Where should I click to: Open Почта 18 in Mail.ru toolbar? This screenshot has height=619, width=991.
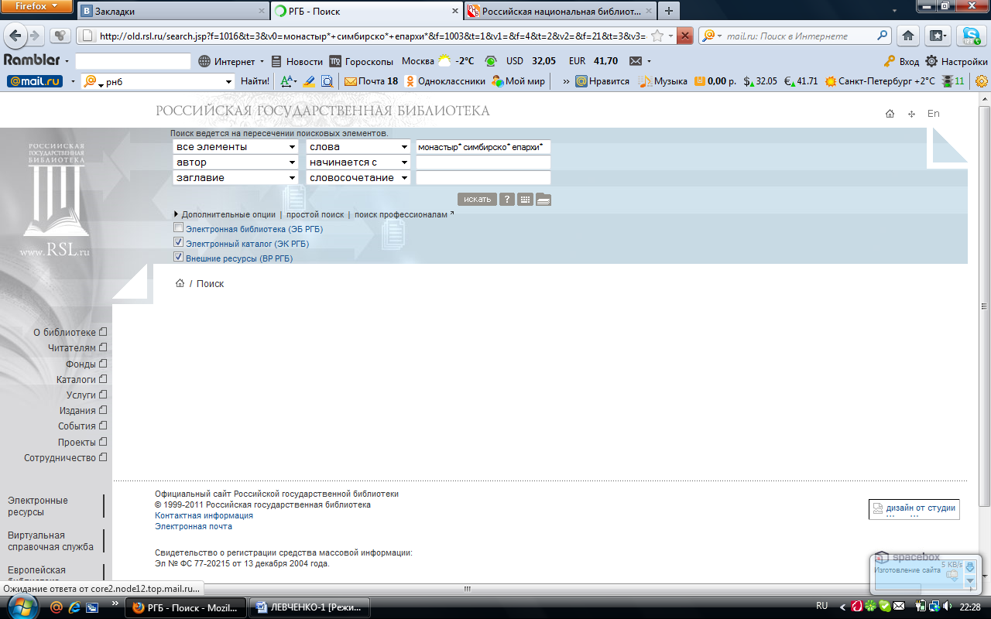pos(372,80)
